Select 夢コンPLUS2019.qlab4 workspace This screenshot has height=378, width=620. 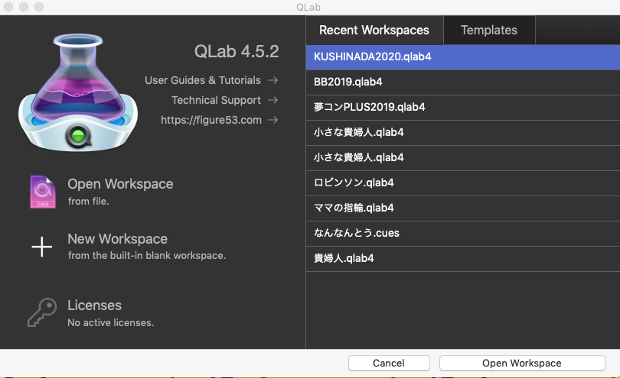tap(463, 108)
